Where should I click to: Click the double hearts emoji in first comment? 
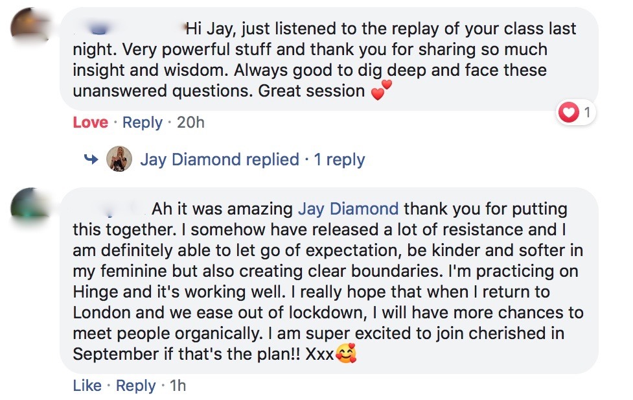click(382, 91)
